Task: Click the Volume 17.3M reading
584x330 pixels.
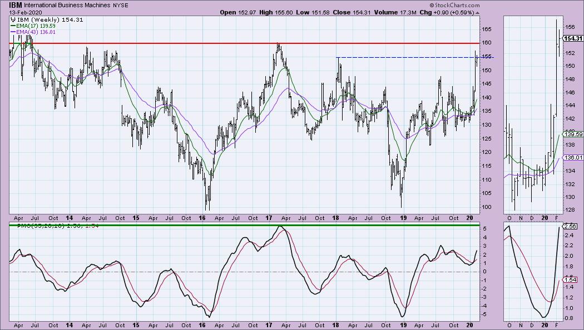Action: point(395,12)
